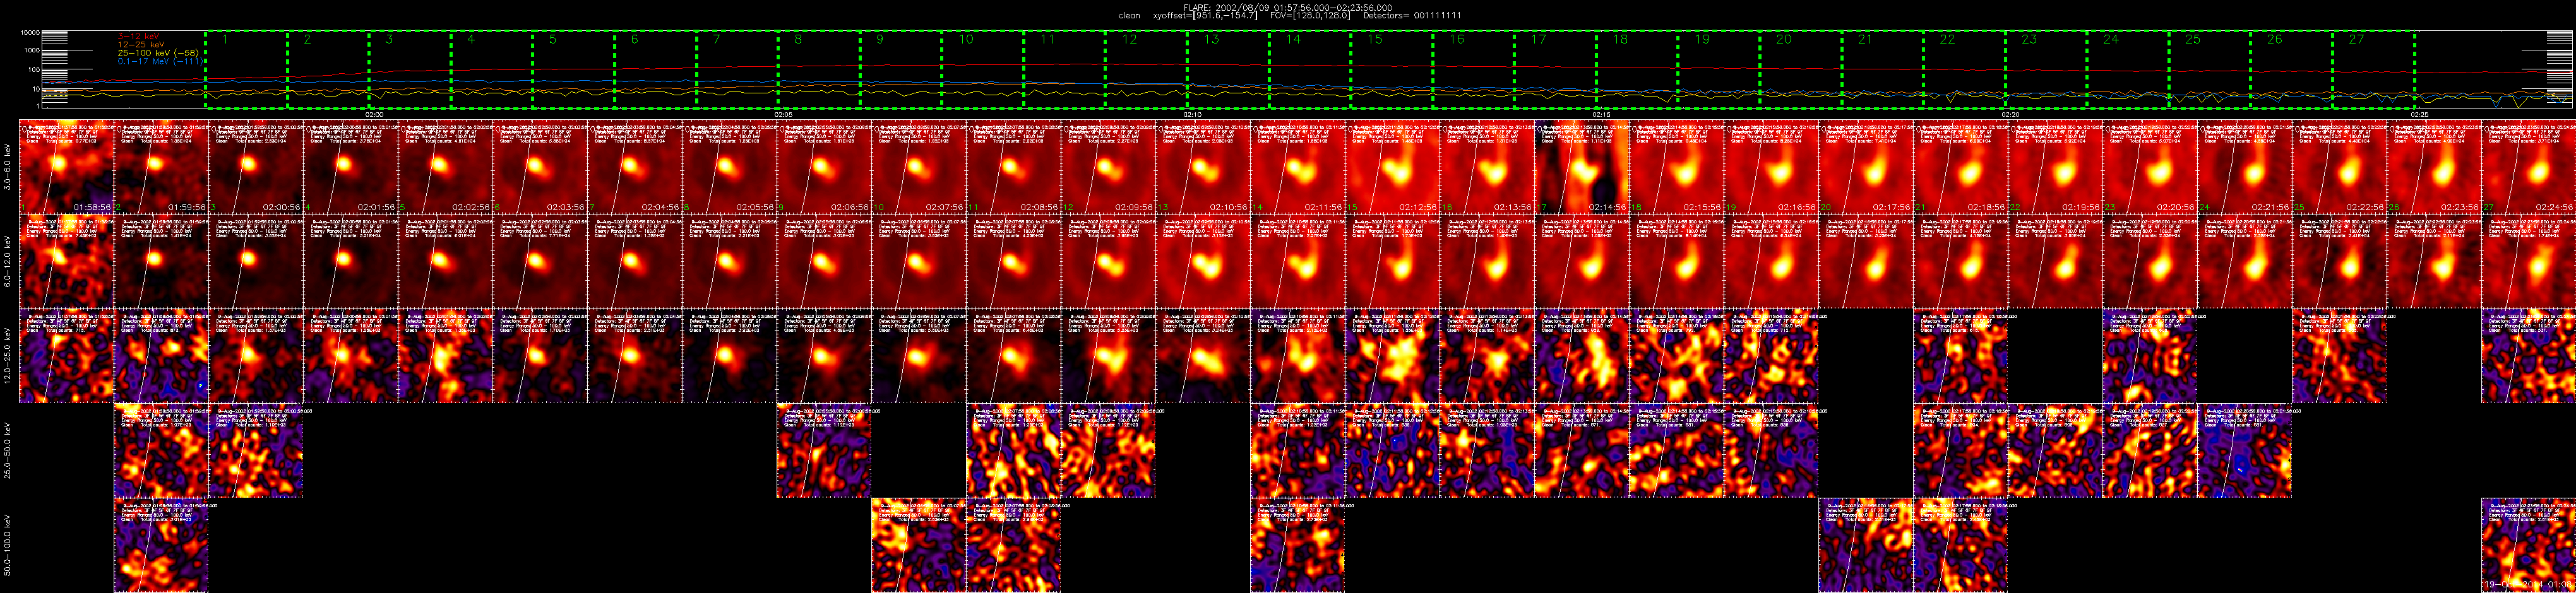Click the orange '12–25 keV' legend entry

click(141, 45)
